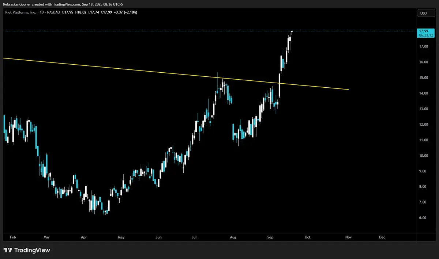Click the Apr label on time axis
The width and height of the screenshot is (439, 259).
84,237
